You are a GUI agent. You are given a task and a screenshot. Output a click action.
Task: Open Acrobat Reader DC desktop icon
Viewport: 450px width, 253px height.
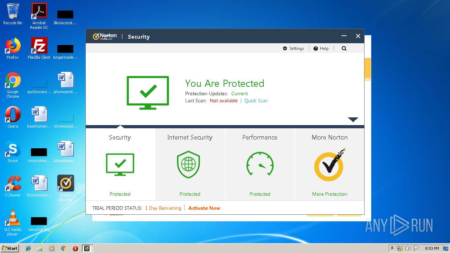pyautogui.click(x=39, y=16)
